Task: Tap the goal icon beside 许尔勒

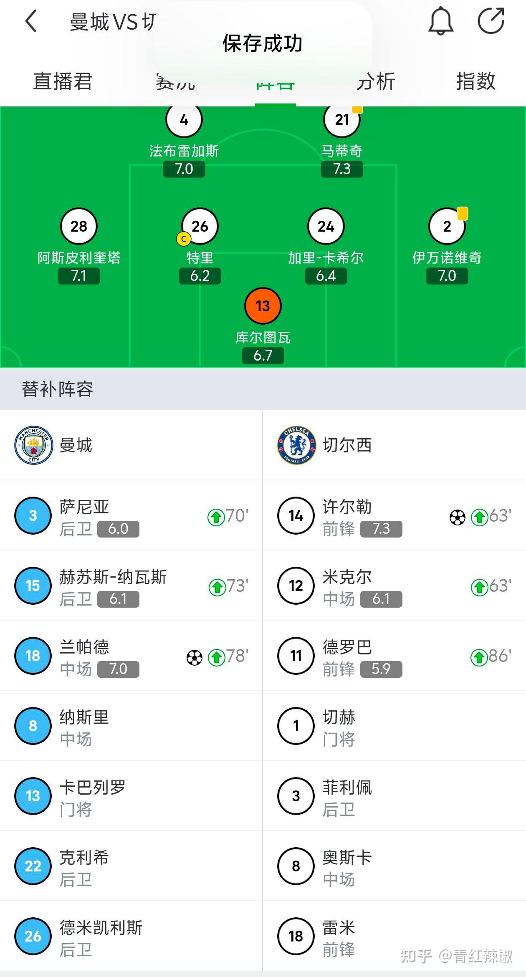Action: (x=458, y=518)
